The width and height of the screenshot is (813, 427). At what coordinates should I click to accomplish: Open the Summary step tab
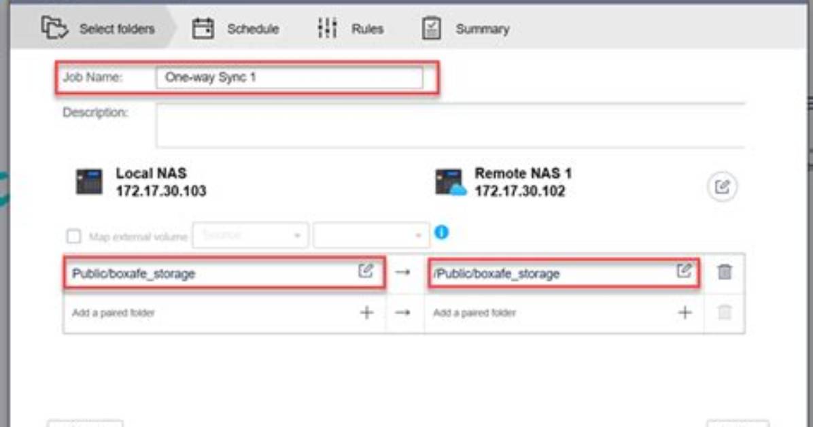pyautogui.click(x=466, y=29)
